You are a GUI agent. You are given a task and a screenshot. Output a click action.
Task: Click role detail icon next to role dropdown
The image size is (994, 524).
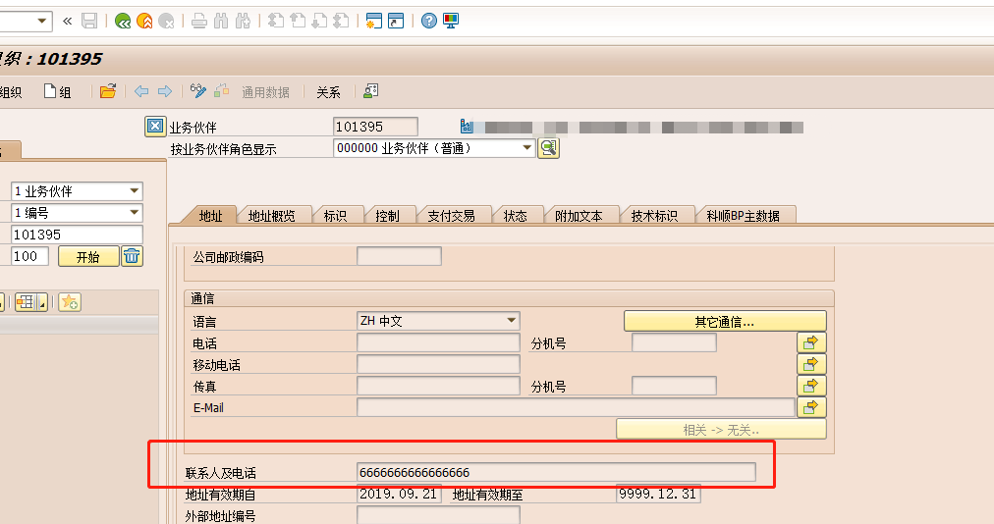(x=548, y=148)
